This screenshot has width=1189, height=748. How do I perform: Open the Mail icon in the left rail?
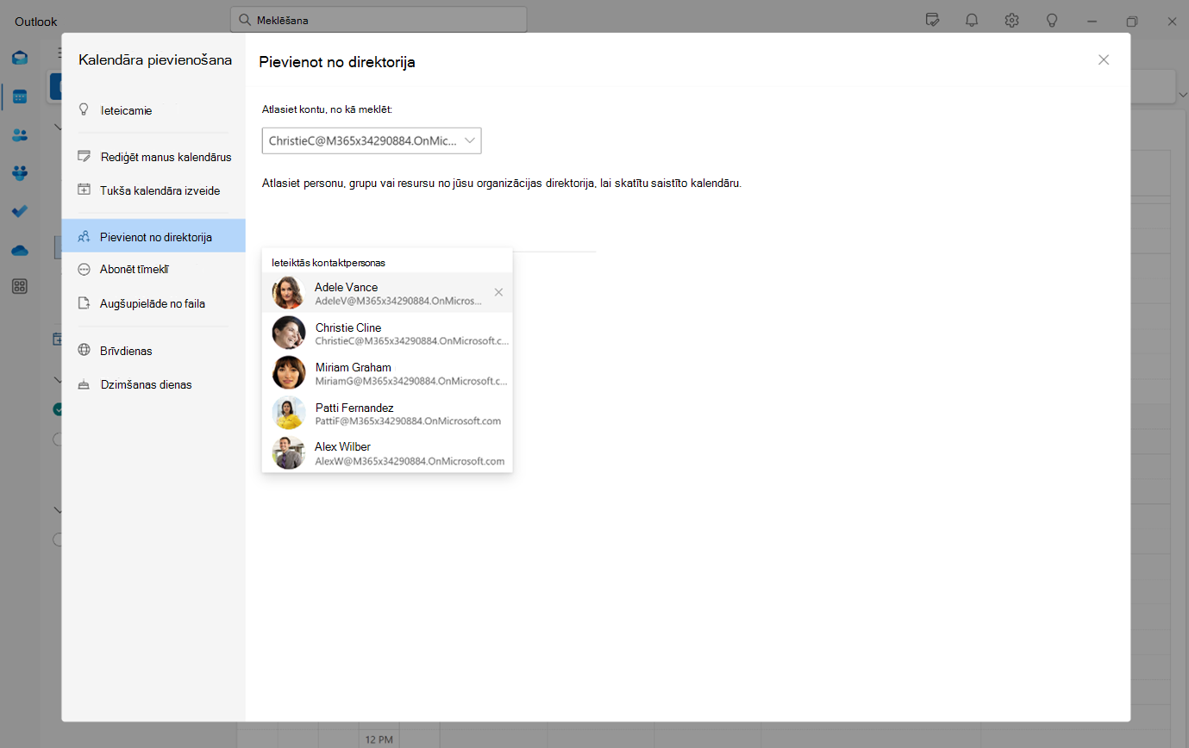coord(20,58)
